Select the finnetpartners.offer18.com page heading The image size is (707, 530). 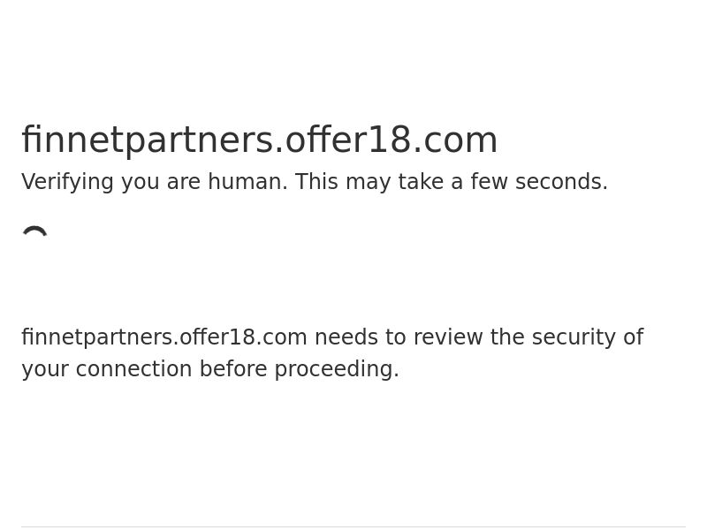pos(259,140)
